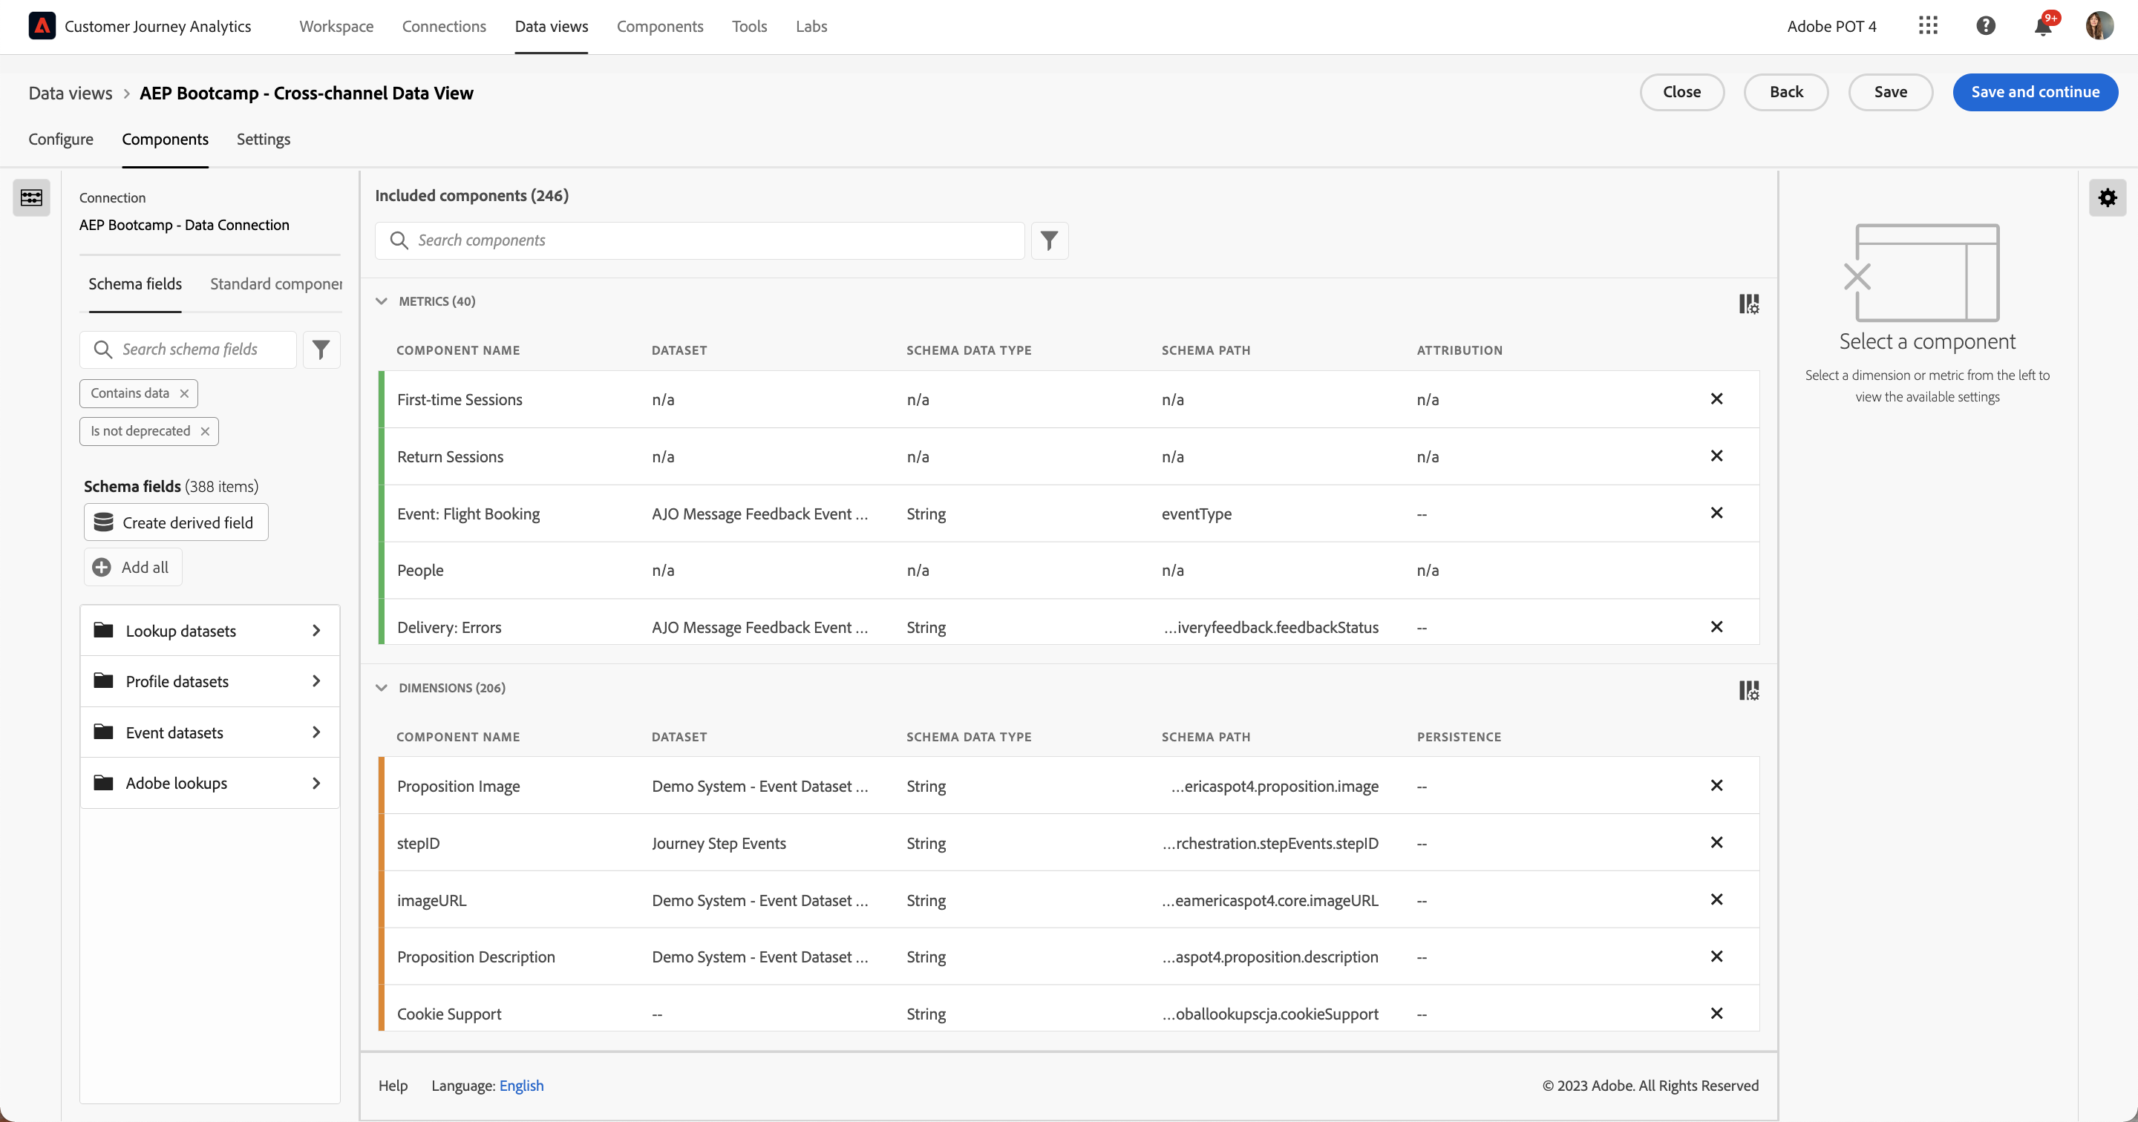2138x1122 pixels.
Task: Click the English language link
Action: 521,1086
